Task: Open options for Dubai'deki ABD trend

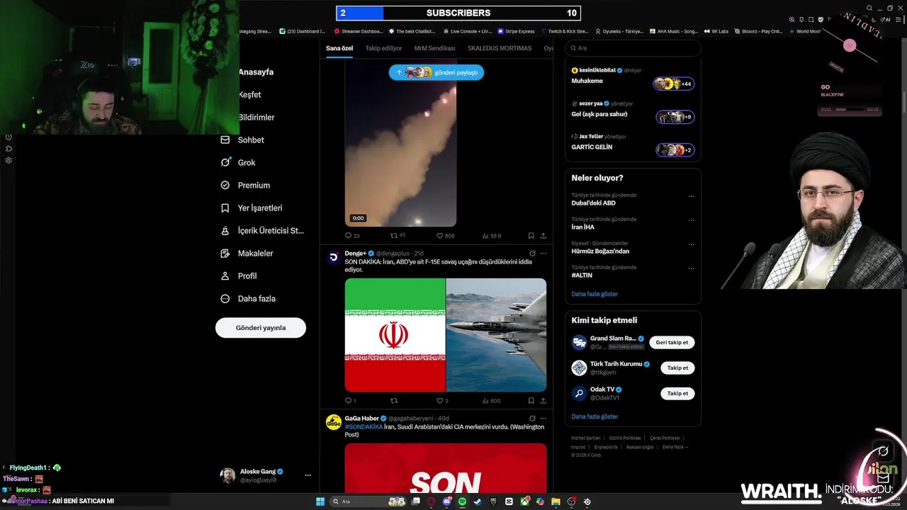Action: (x=691, y=196)
